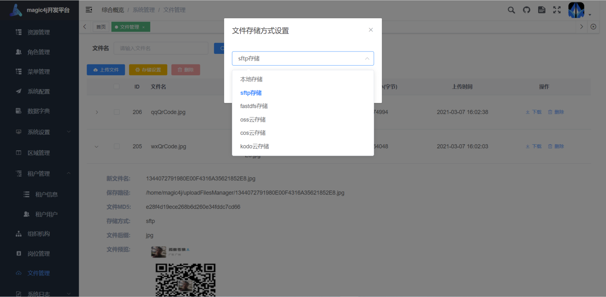Select the 角色管理 sidebar icon

[x=18, y=52]
